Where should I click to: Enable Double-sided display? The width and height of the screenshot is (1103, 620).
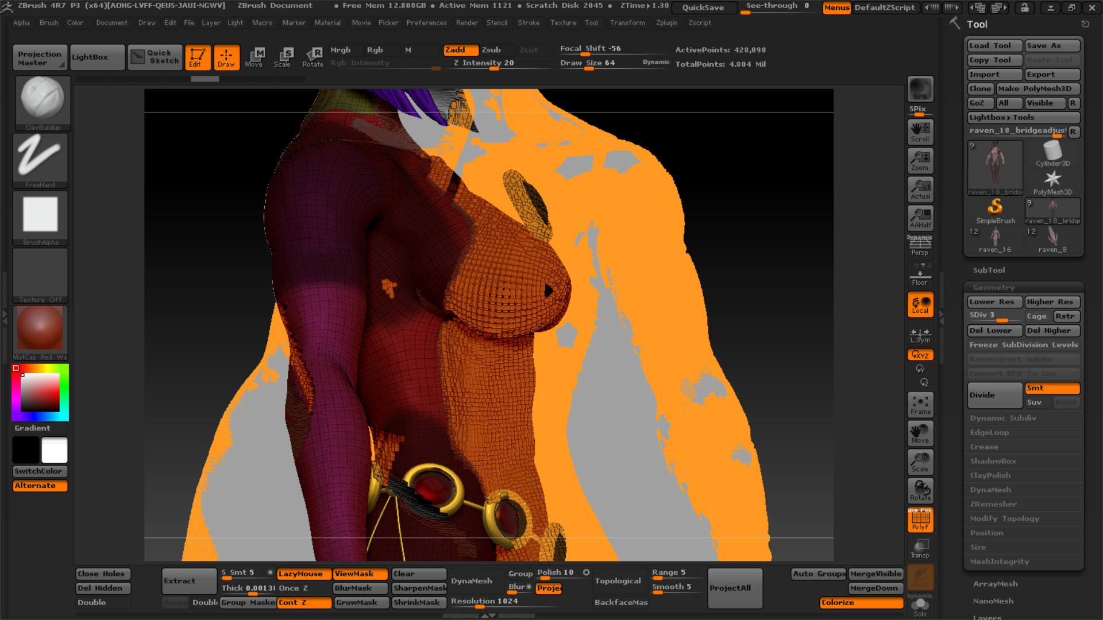coord(102,602)
